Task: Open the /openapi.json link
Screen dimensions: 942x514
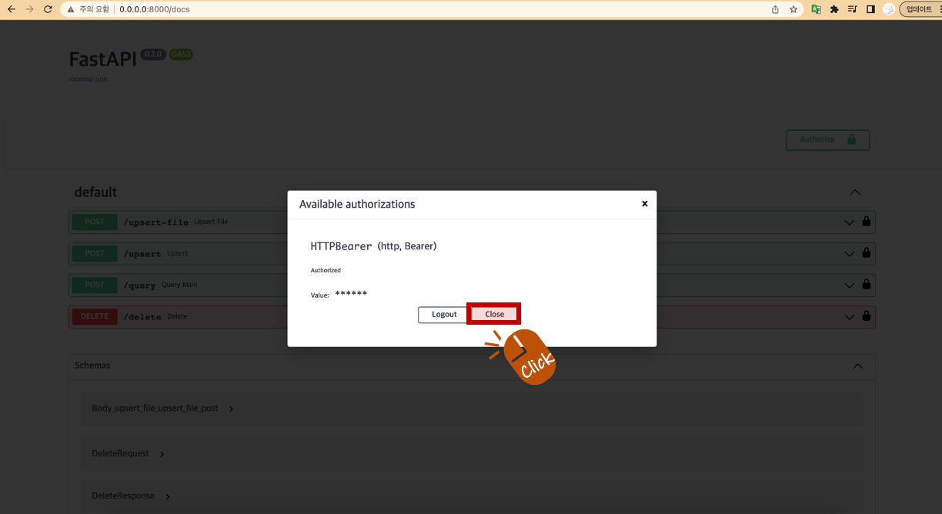Action: (x=88, y=78)
